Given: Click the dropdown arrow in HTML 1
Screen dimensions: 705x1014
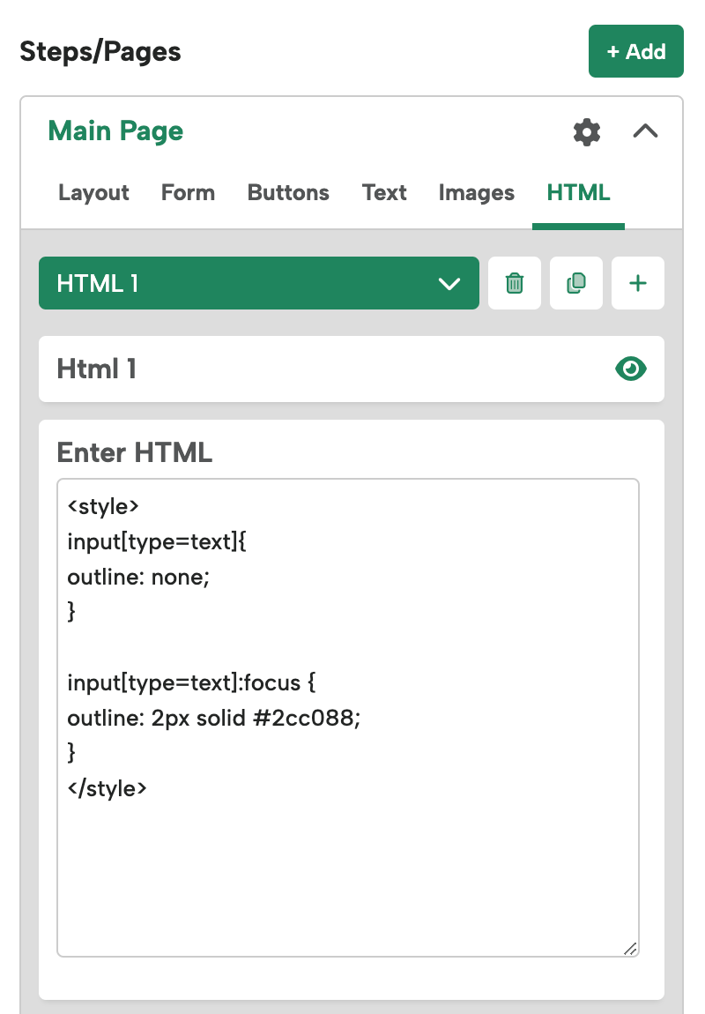Looking at the screenshot, I should point(449,283).
